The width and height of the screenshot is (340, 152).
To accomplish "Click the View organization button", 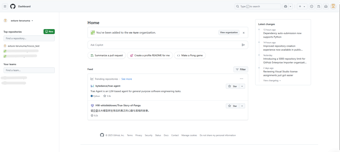I will coord(229,33).
